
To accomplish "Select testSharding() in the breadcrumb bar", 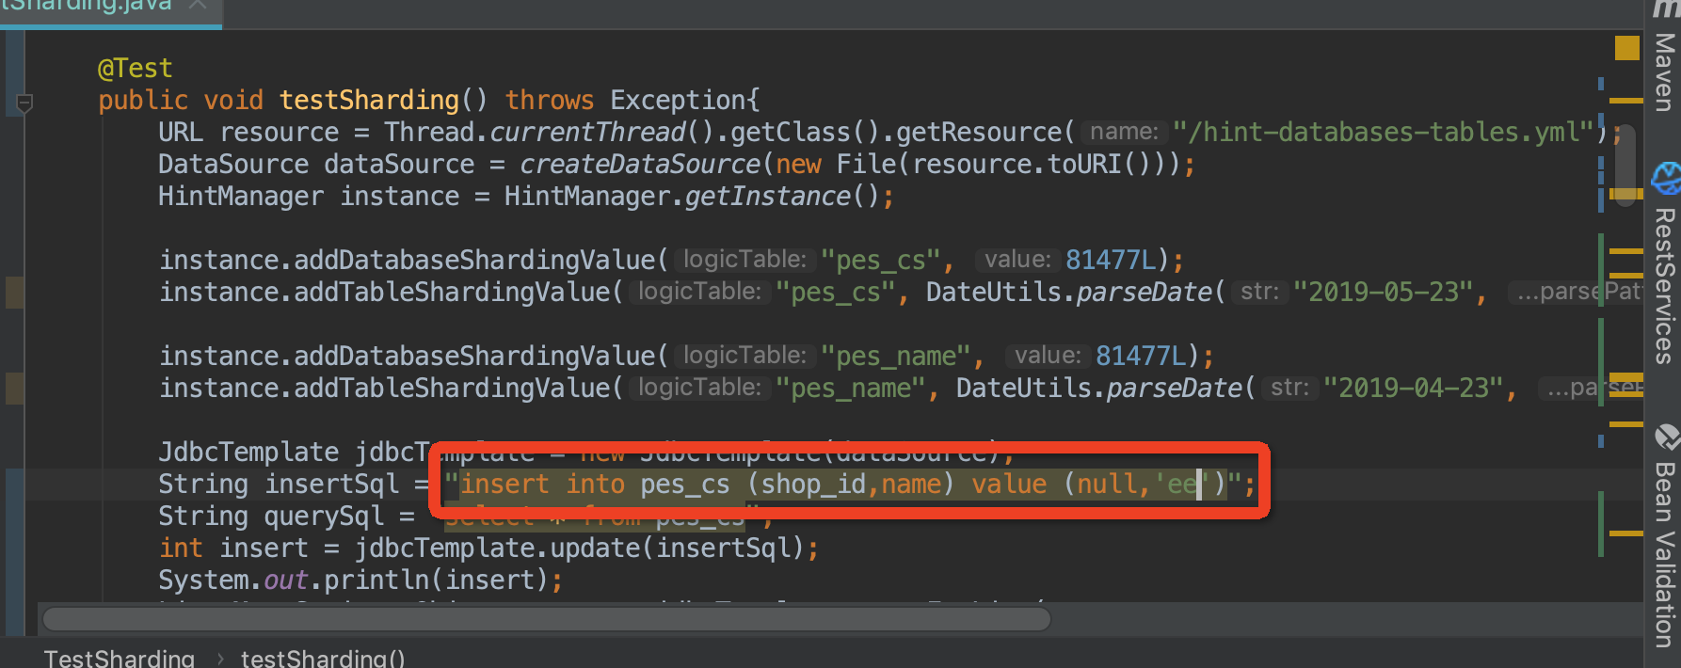I will pyautogui.click(x=323, y=658).
